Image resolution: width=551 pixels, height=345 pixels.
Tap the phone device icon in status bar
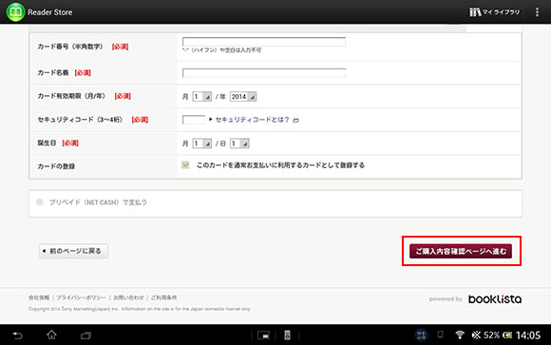(x=440, y=335)
